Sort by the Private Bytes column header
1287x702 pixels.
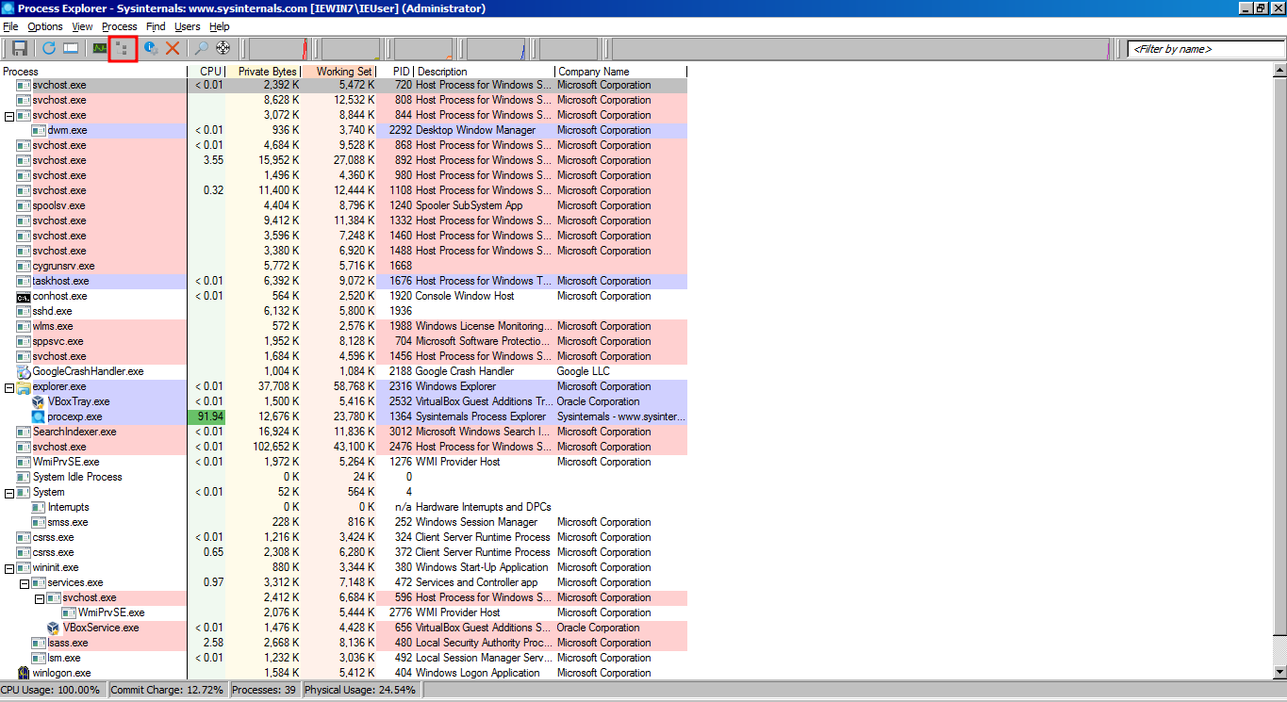tap(264, 72)
